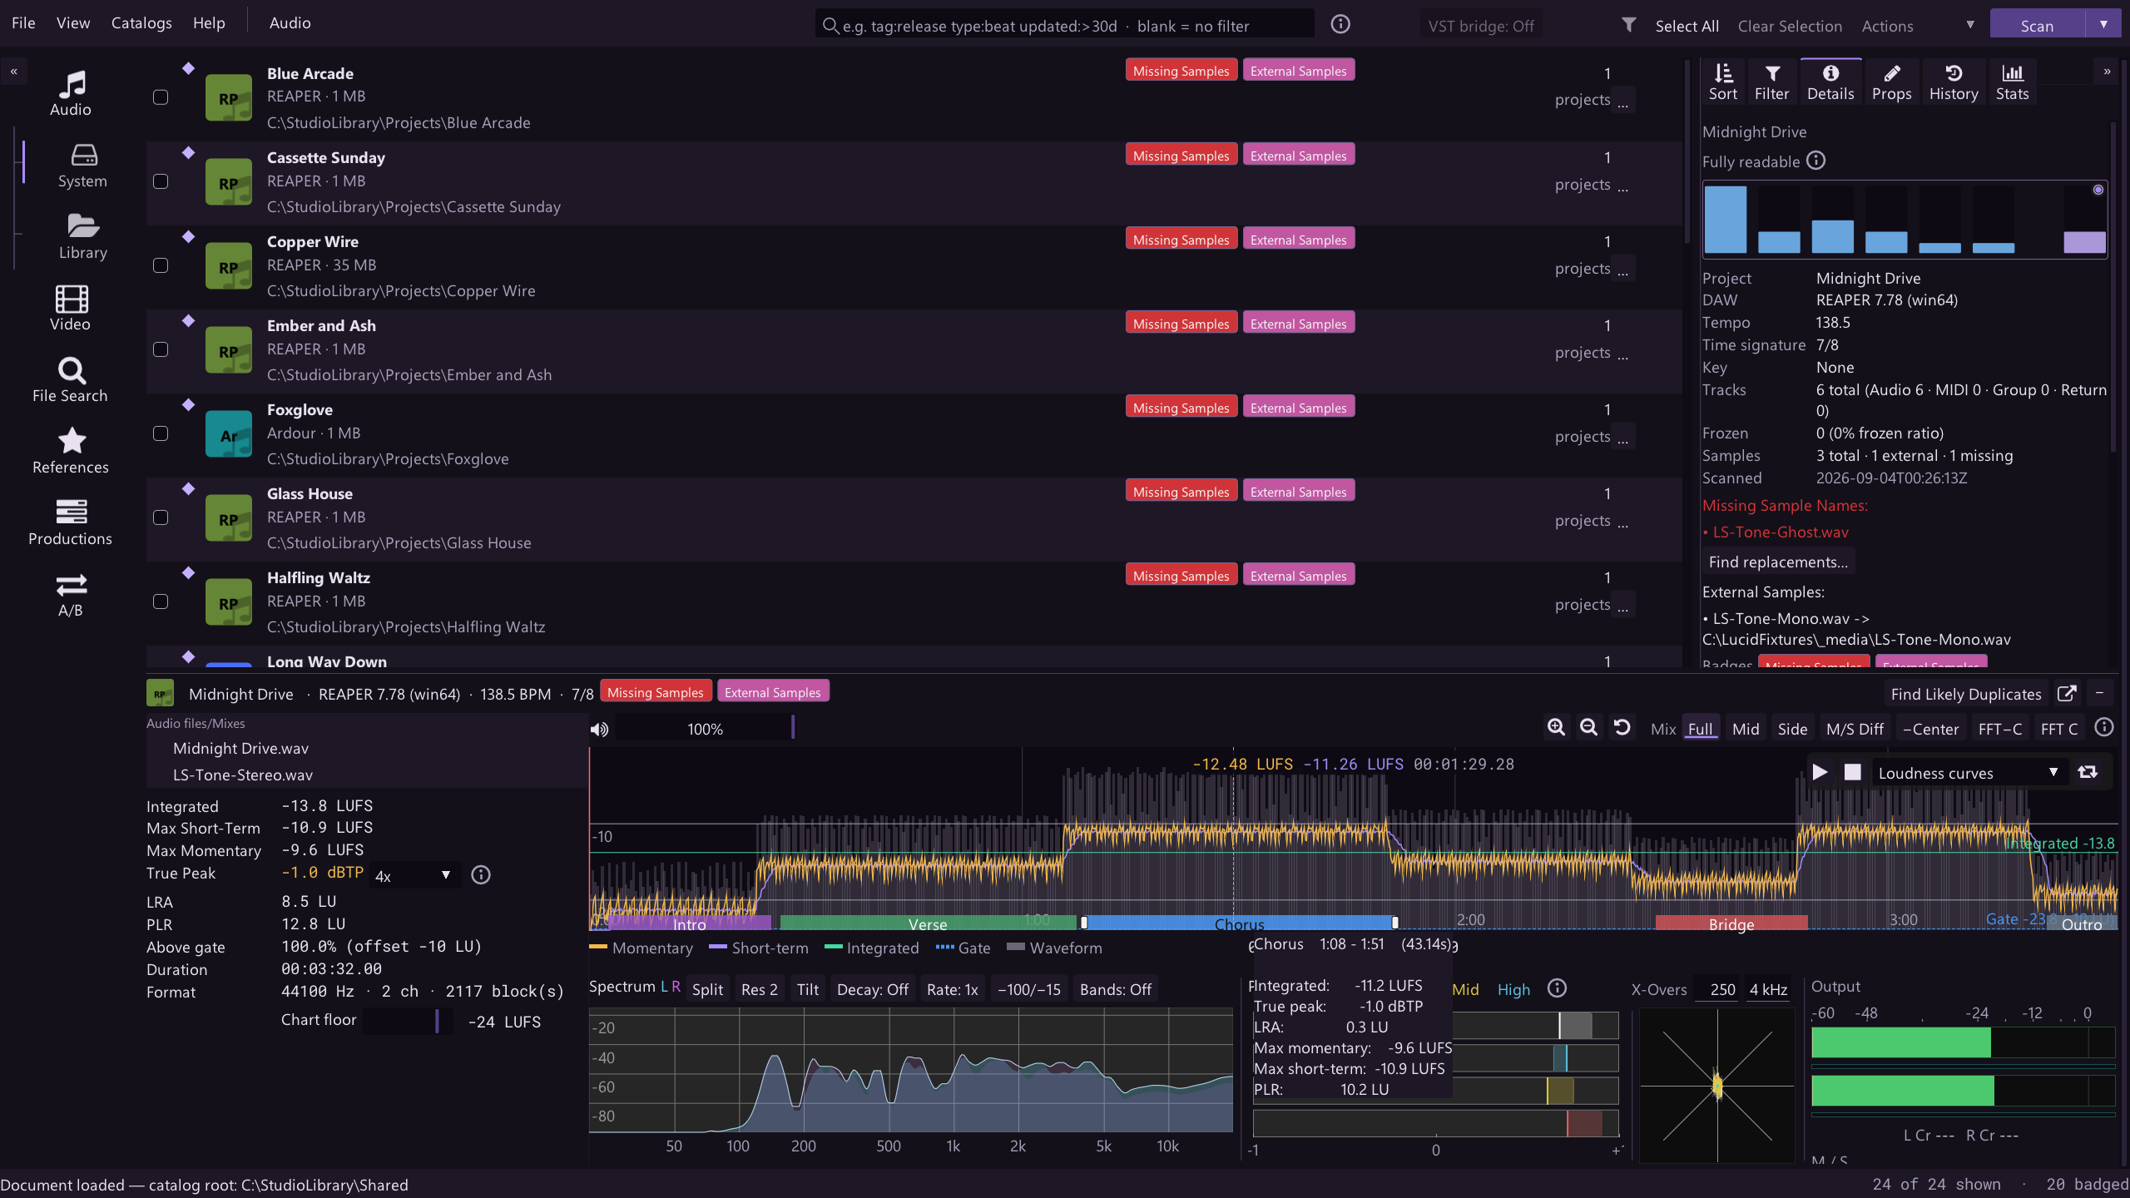The height and width of the screenshot is (1198, 2130).
Task: Open the Actions dropdown
Action: 1918,26
